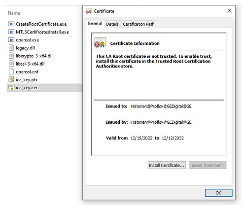242x208 pixels.
Task: Select the General tab
Action: click(x=95, y=24)
